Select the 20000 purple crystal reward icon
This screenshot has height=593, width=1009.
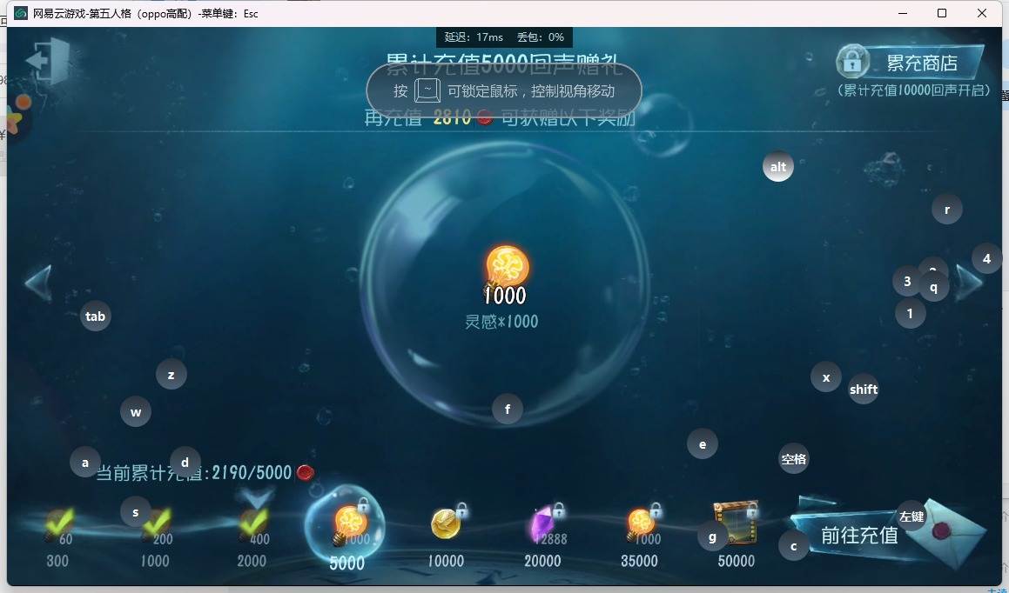pos(544,523)
